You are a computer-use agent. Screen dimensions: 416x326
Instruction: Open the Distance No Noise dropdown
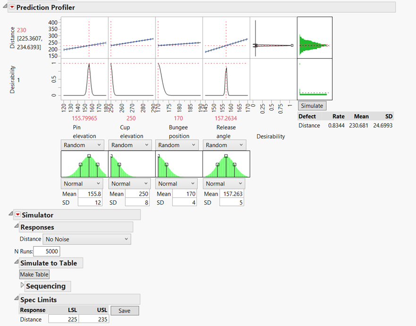coord(87,239)
